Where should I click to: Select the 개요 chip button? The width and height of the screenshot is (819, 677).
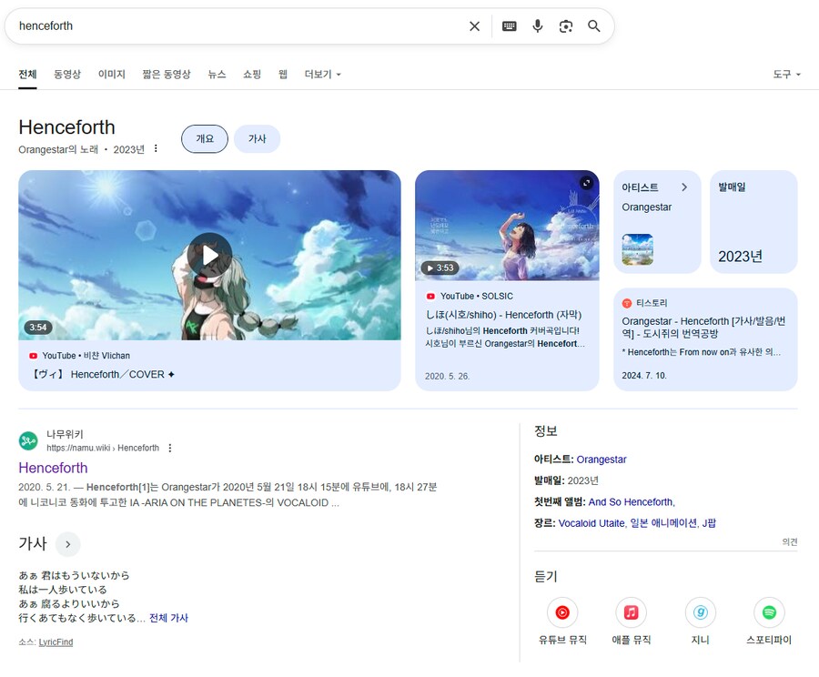205,139
